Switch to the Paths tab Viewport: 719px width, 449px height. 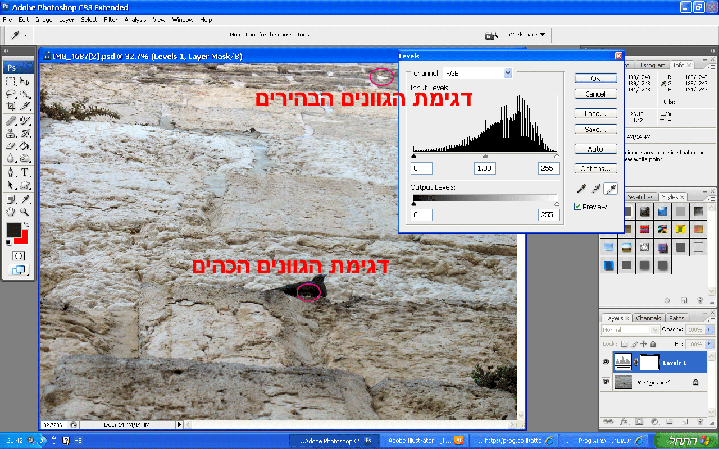click(677, 318)
